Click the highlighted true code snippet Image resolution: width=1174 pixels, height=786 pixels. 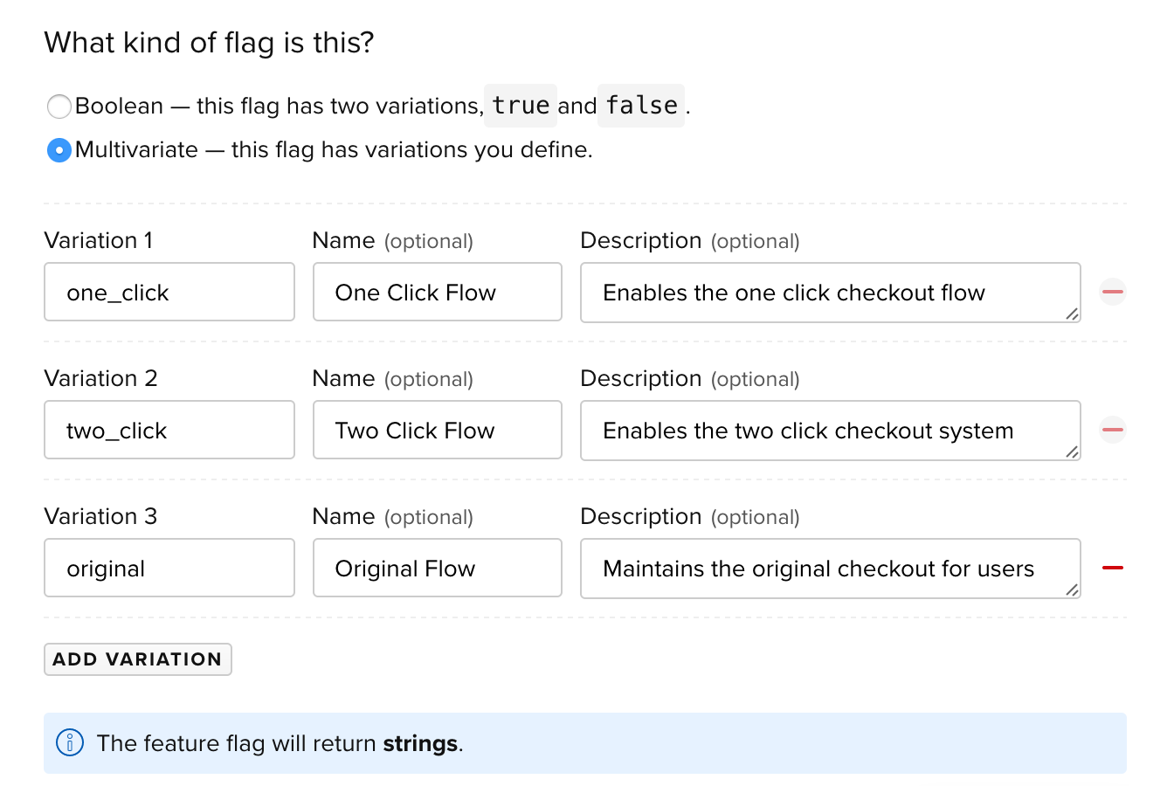click(520, 106)
